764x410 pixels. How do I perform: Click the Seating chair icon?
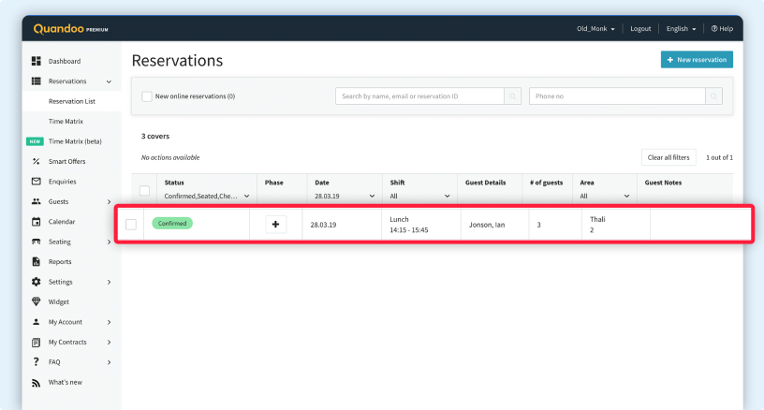click(x=36, y=242)
